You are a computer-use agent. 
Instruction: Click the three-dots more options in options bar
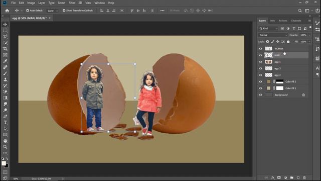pyautogui.click(x=163, y=11)
